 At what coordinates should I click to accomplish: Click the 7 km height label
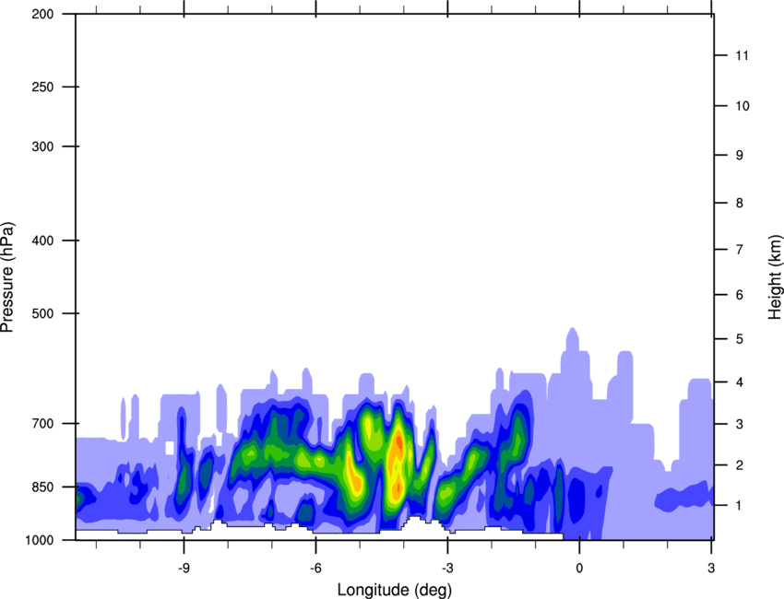[x=740, y=250]
